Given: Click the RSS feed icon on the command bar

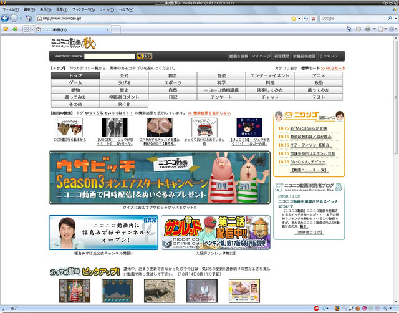Looking at the screenshot, I should [x=358, y=29].
